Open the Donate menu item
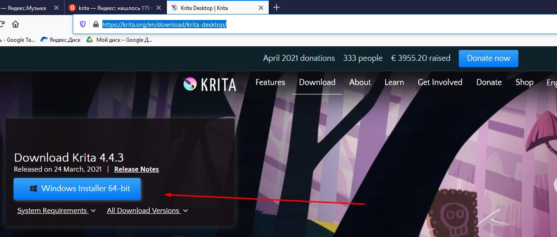557x237 pixels. point(489,82)
